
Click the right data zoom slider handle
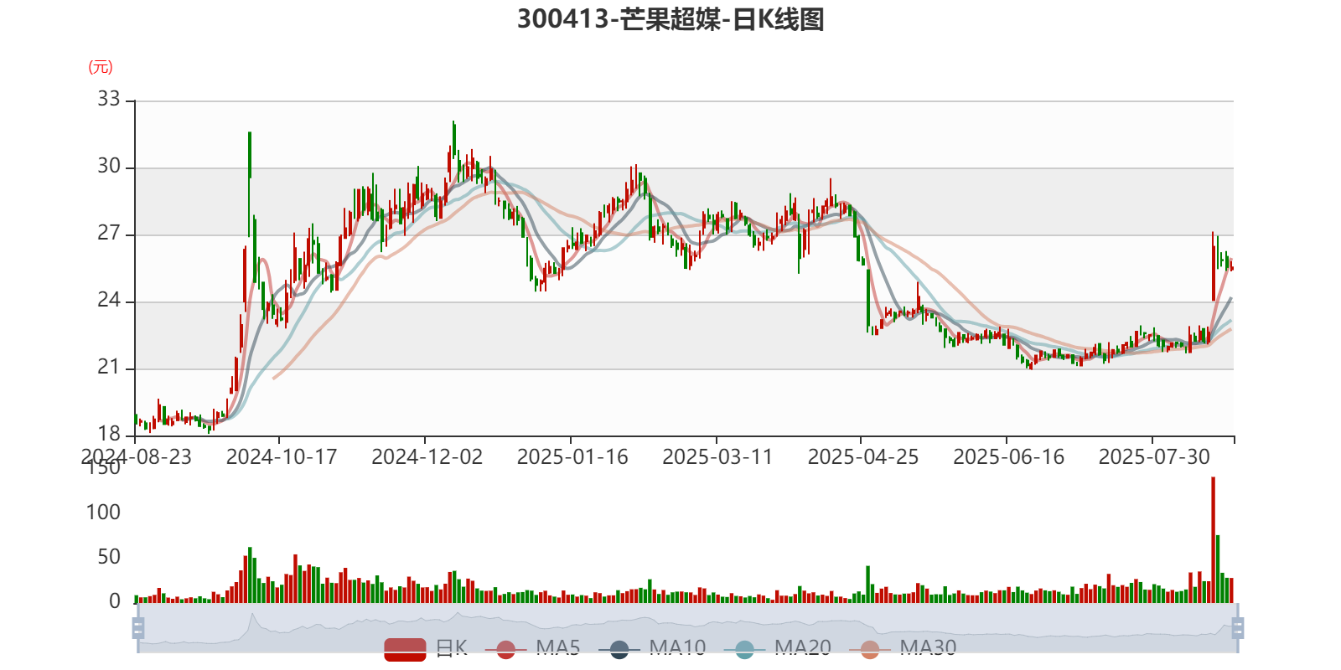pos(1237,627)
